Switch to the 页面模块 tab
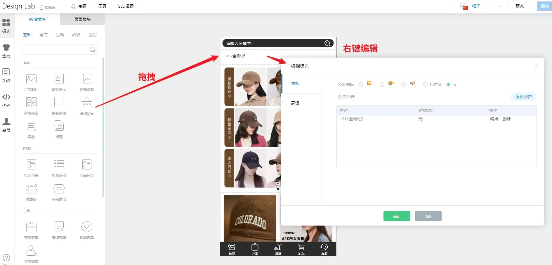 82,19
